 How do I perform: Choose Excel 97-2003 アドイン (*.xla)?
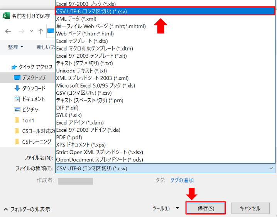coord(165,130)
